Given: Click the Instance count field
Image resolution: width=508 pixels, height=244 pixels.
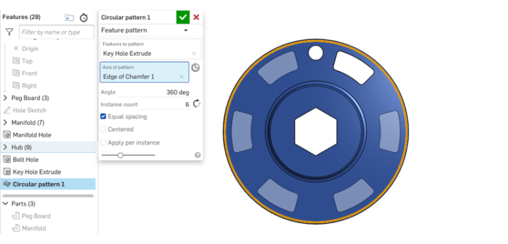Looking at the screenshot, I should (165, 105).
